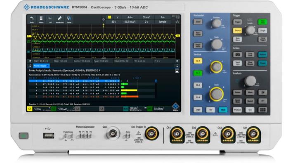Screen dimensions: 293x163
Task: Push the camera screenshot button
Action: [237, 55]
